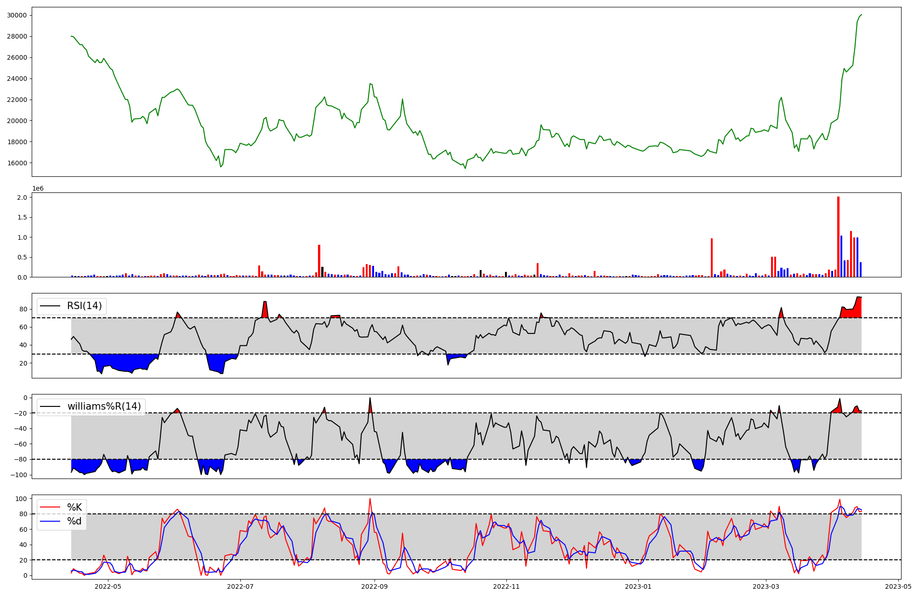Click the 30000 price axis tick label

[17, 15]
